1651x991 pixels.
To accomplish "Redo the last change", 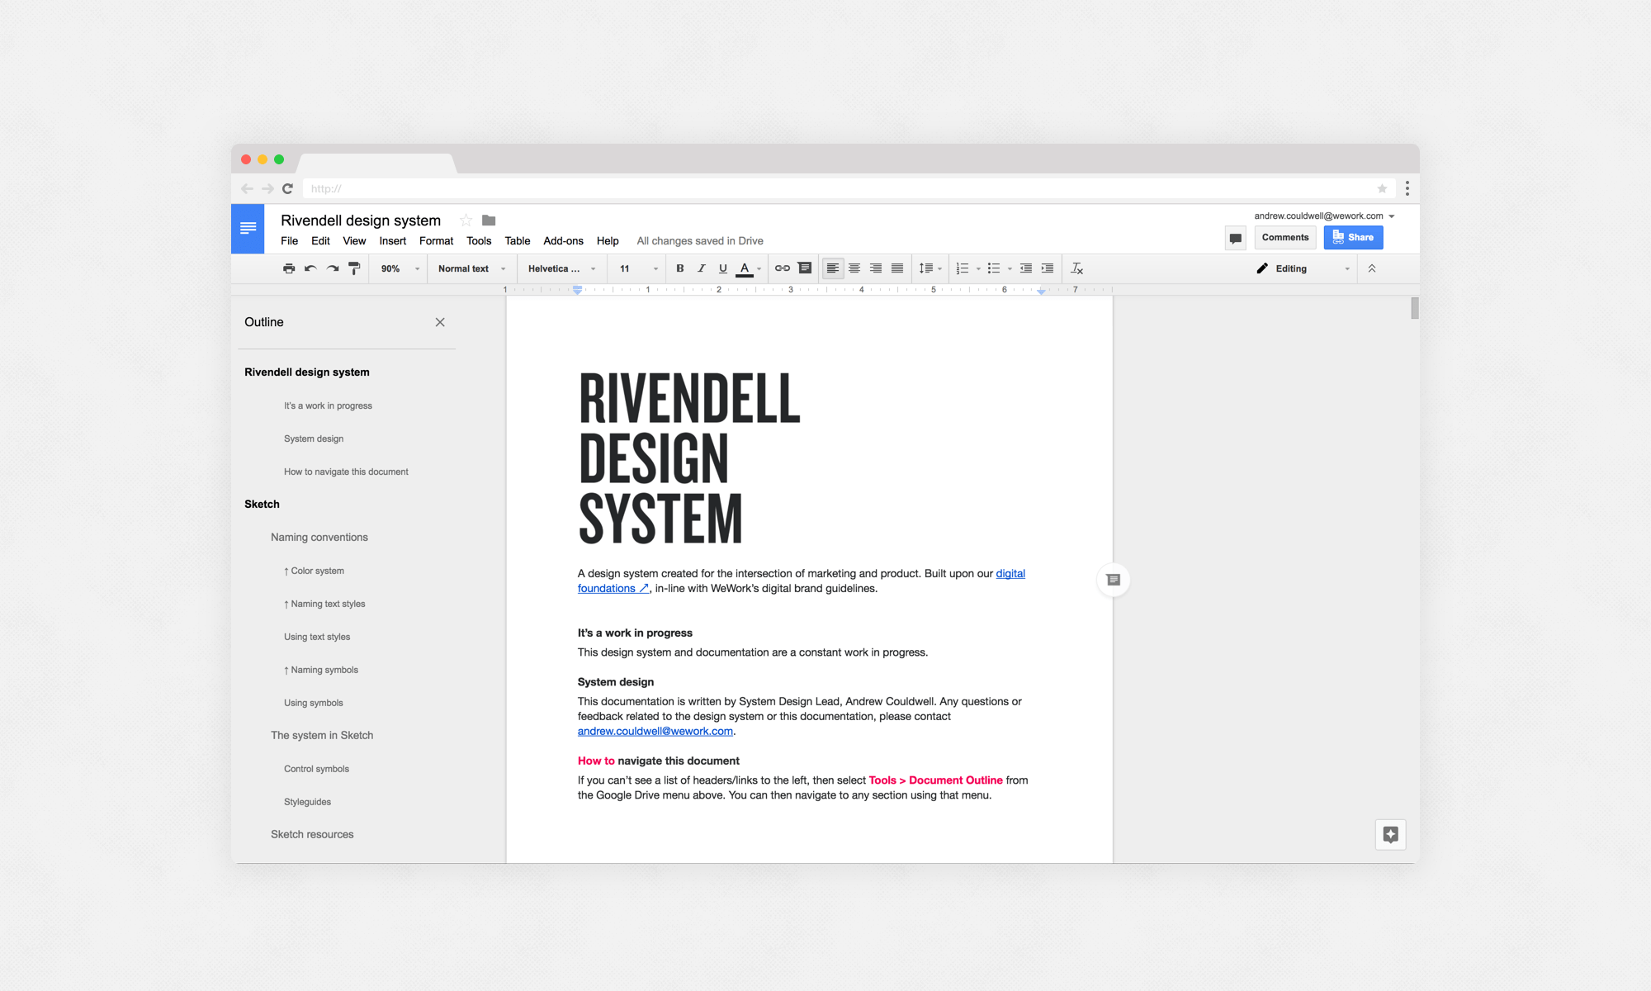I will pos(332,268).
